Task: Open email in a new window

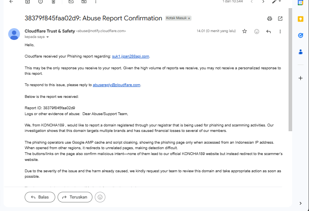Action: pyautogui.click(x=280, y=18)
